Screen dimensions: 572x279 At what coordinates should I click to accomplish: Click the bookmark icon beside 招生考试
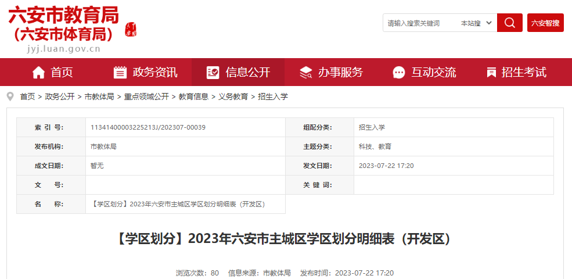pos(491,73)
